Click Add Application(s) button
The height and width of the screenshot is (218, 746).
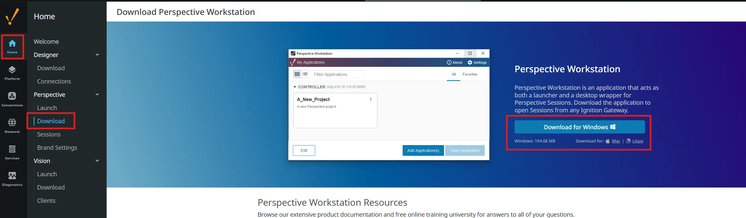(x=423, y=150)
